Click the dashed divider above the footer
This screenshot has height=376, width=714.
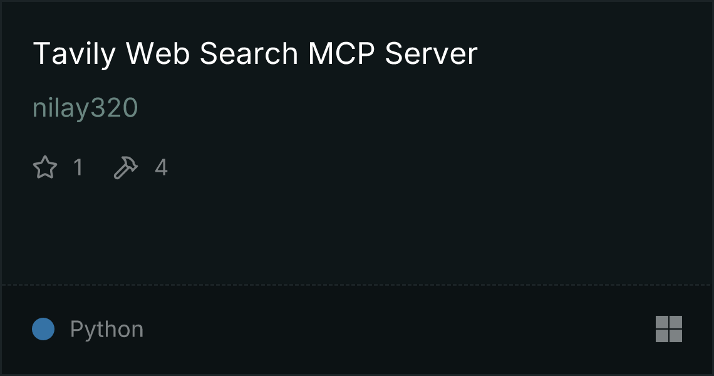tap(356, 285)
